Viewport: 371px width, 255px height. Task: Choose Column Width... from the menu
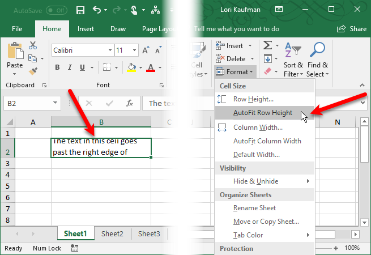point(265,127)
